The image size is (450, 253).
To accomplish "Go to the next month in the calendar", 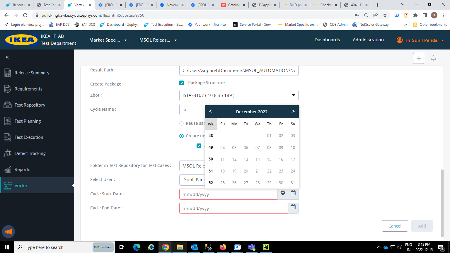I will tap(293, 111).
